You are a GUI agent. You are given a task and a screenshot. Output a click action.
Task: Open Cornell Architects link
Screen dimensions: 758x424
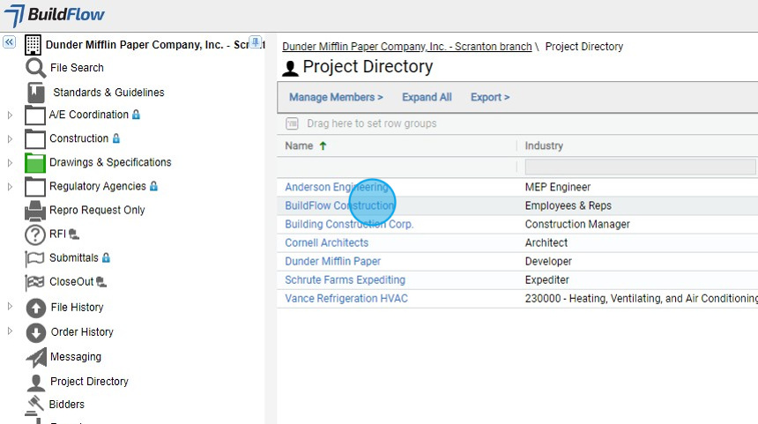326,242
